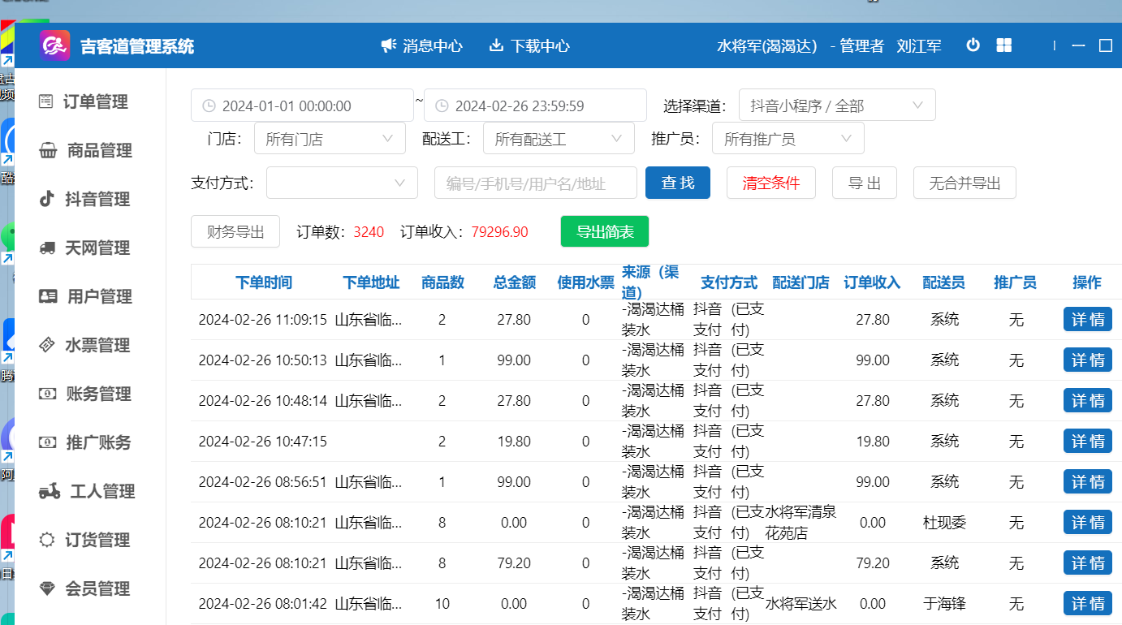The height and width of the screenshot is (625, 1122).
Task: Click the 会员管理 diamond icon in sidebar
Action: [x=47, y=588]
